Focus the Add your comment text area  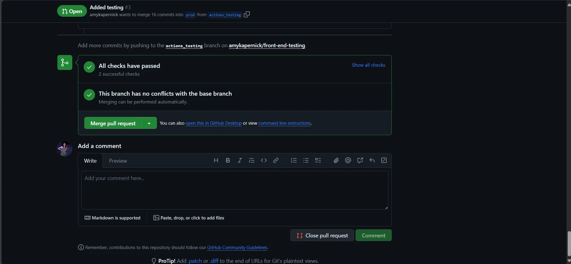click(235, 190)
